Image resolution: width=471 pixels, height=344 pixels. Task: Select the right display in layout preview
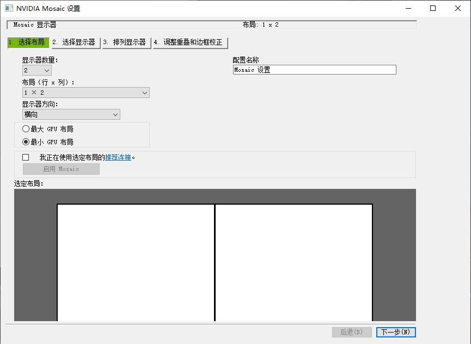coord(294,263)
